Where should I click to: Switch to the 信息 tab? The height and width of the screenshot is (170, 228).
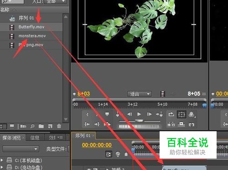(x=35, y=138)
